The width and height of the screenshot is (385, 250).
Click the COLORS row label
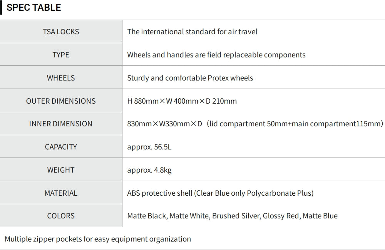tap(61, 216)
